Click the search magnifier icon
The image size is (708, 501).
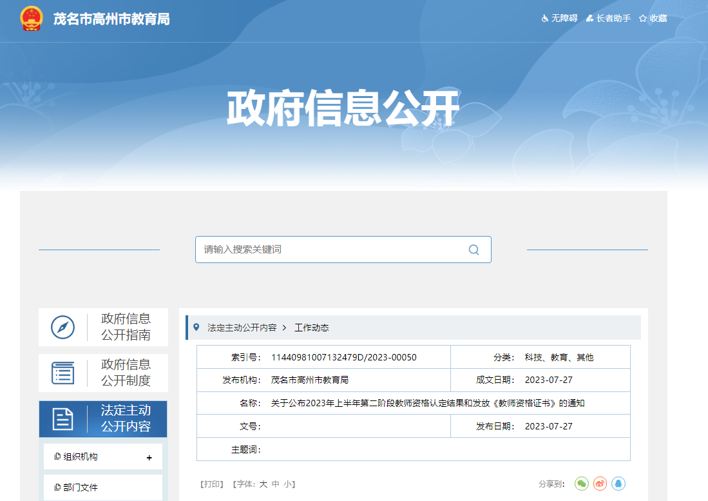(474, 250)
